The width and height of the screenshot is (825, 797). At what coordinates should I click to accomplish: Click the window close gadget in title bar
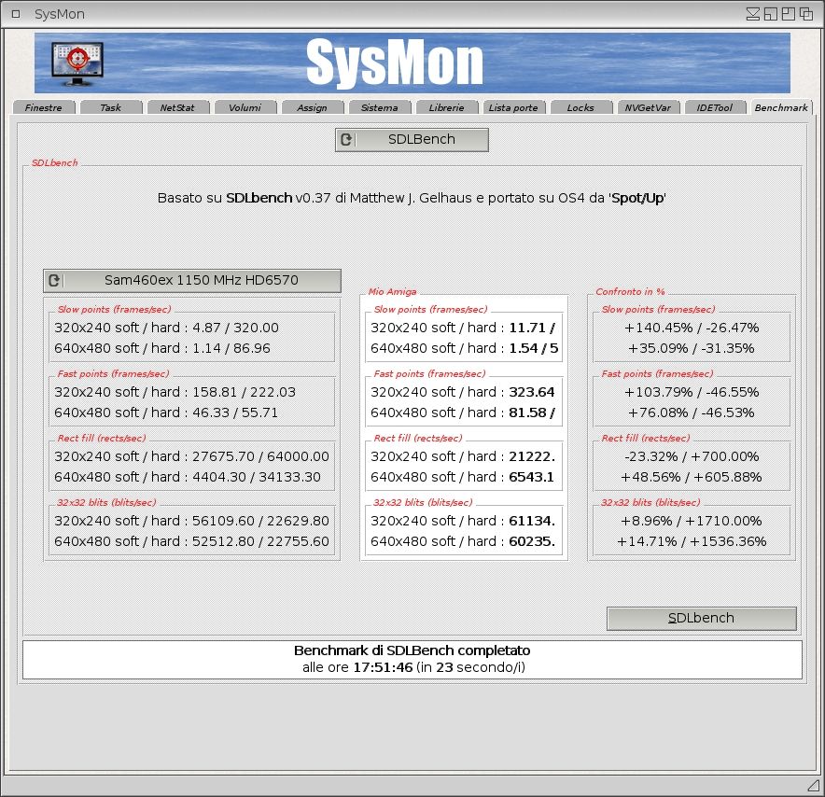15,14
